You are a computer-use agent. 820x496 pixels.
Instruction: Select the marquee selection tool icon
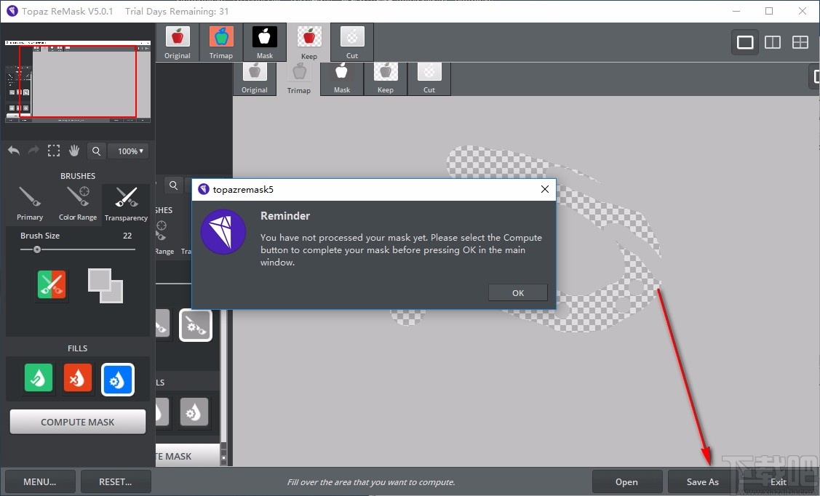click(53, 151)
